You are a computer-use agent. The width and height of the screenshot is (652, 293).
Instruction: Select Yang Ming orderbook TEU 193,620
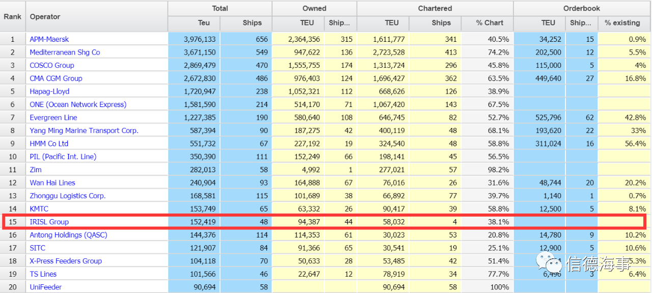click(548, 130)
